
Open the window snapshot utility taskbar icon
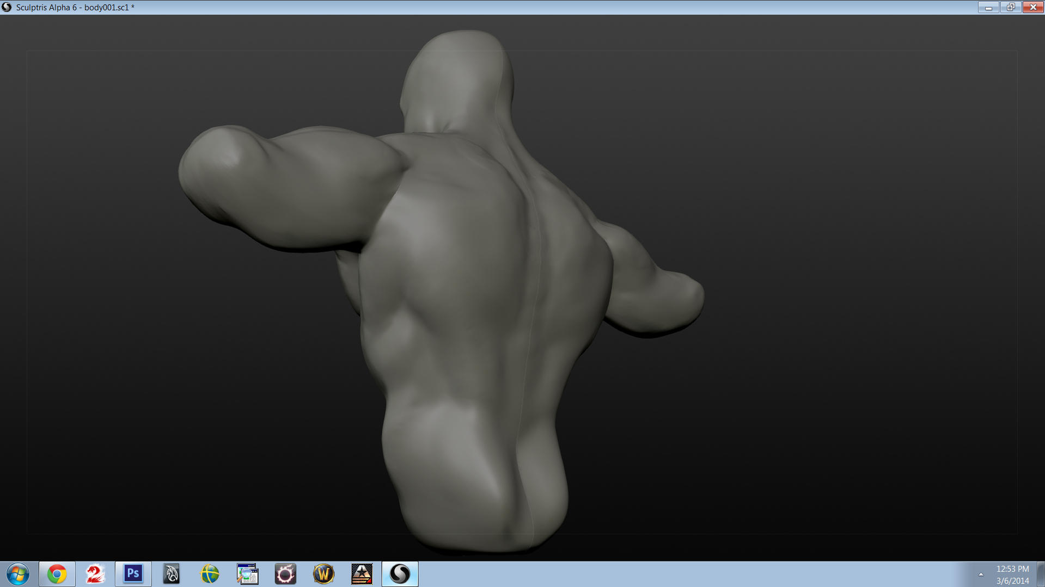click(248, 574)
